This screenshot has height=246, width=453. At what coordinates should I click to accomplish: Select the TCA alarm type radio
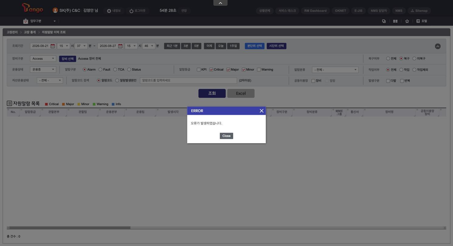pyautogui.click(x=115, y=70)
